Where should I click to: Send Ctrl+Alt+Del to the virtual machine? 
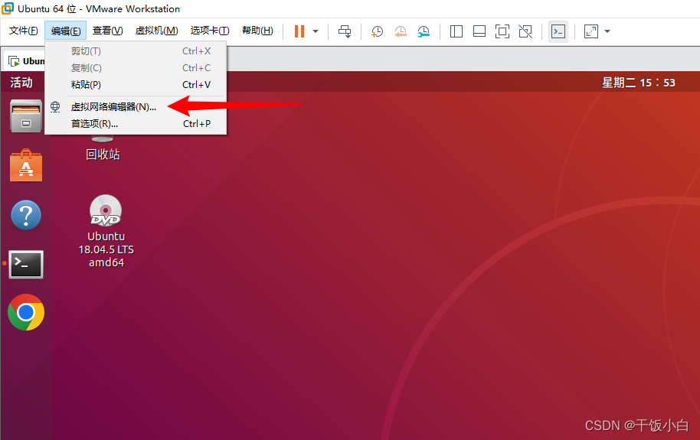[x=345, y=31]
